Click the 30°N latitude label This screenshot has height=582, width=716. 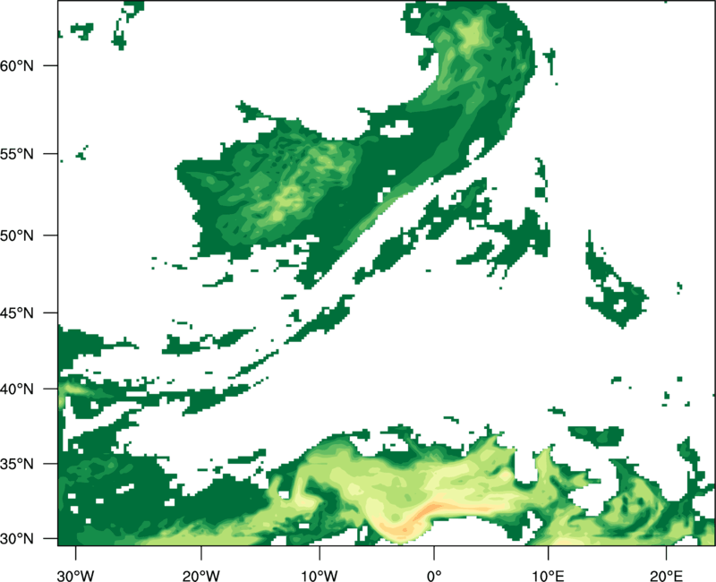17,539
